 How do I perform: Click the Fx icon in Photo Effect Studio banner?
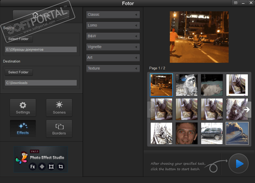click(33, 166)
